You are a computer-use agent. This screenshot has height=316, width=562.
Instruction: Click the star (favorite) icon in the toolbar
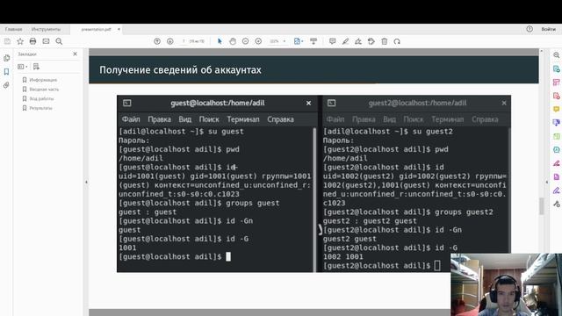[x=20, y=41]
